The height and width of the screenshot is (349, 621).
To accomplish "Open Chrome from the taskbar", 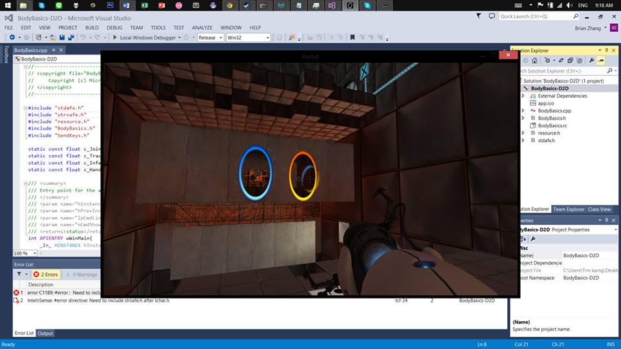I will tap(229, 5).
